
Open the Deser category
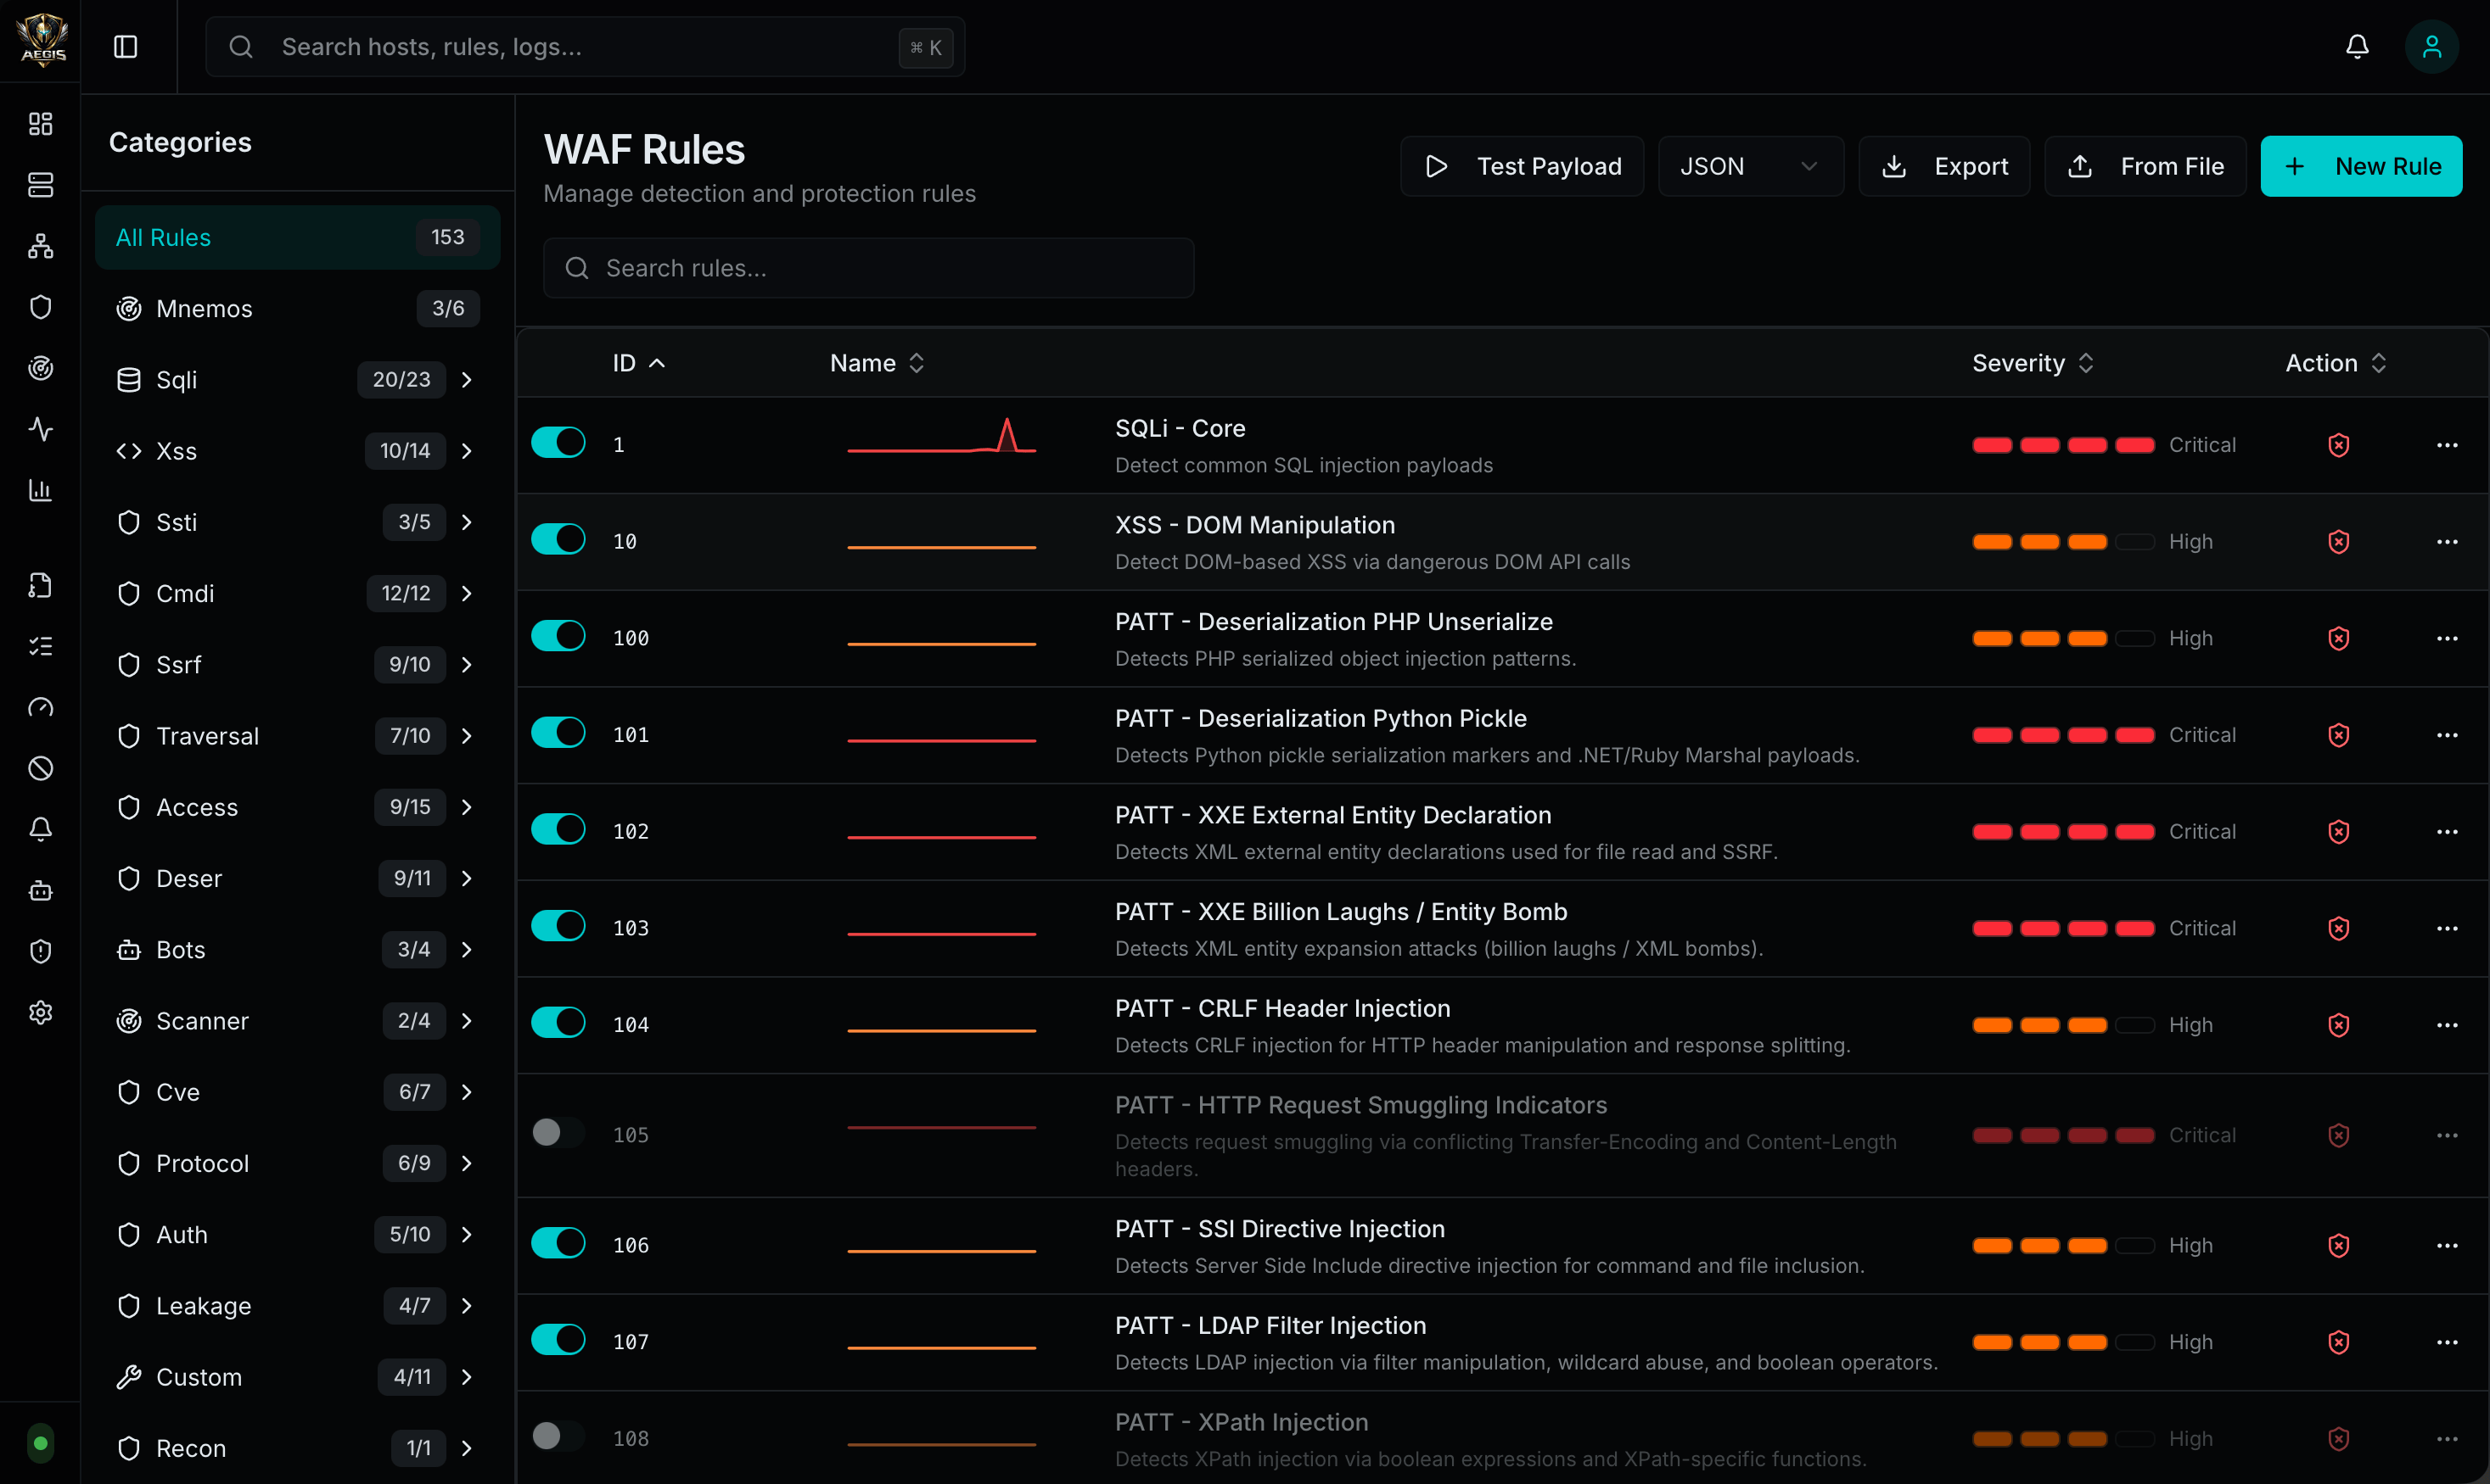point(297,878)
